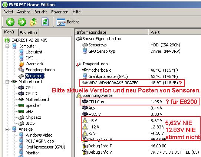Select the Debug Info T row
Screen dimensions: 201x157
pyautogui.click(x=124, y=146)
